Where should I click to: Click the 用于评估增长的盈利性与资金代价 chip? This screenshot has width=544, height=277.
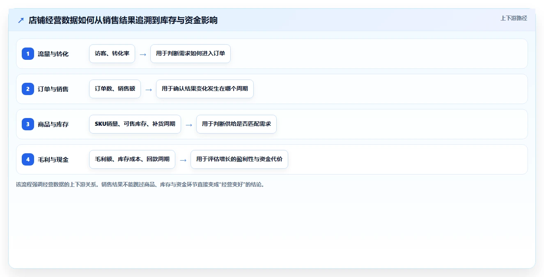pos(239,159)
